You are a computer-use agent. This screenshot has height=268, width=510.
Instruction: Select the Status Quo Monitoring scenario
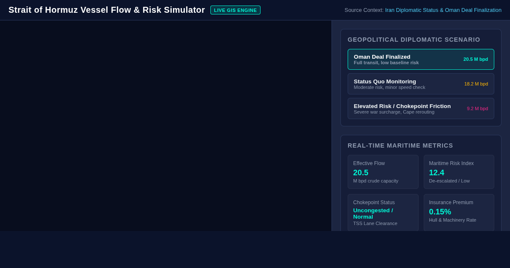coord(421,84)
